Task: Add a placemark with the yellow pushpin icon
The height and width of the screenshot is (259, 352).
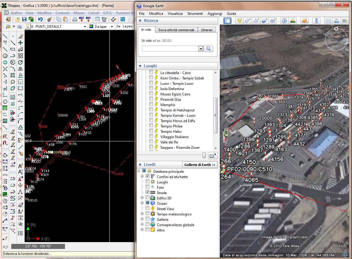Action: [239, 21]
